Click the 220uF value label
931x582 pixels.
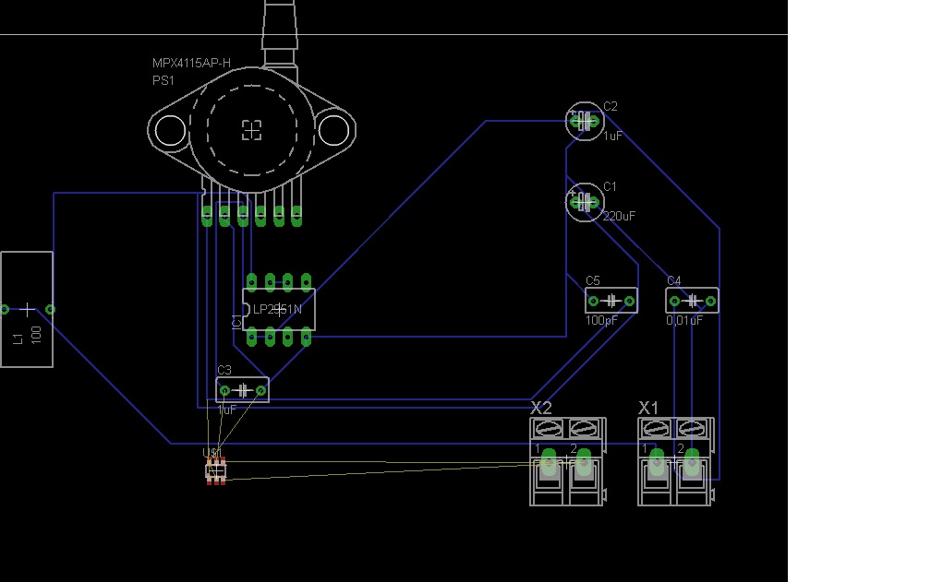click(619, 217)
